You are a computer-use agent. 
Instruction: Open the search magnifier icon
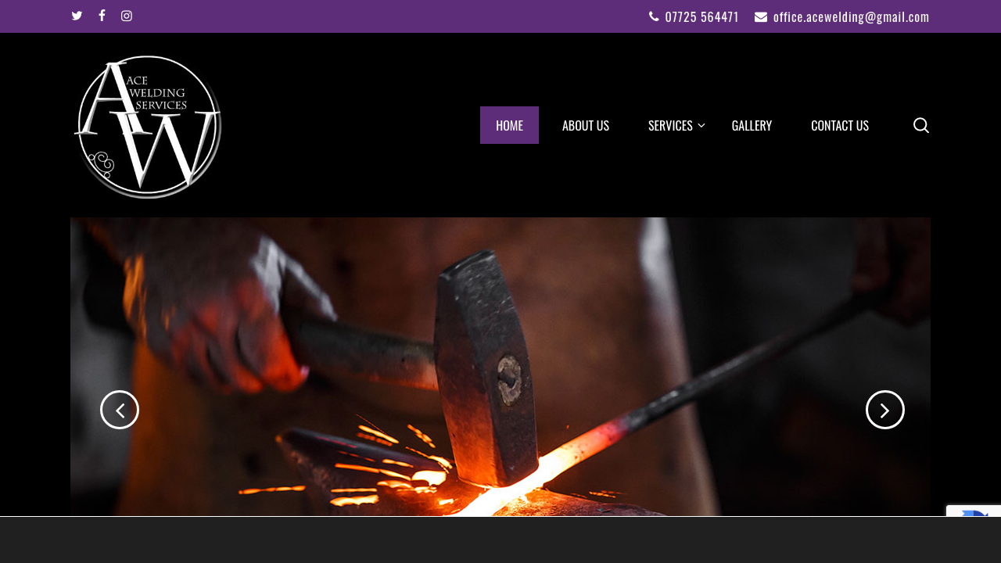coord(920,124)
